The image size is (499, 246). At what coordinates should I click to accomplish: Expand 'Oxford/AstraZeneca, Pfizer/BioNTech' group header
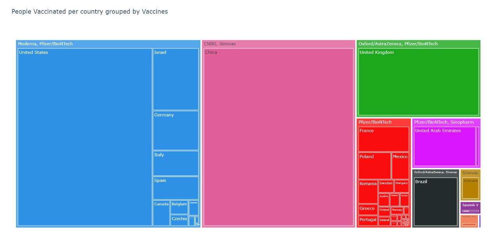[x=418, y=44]
